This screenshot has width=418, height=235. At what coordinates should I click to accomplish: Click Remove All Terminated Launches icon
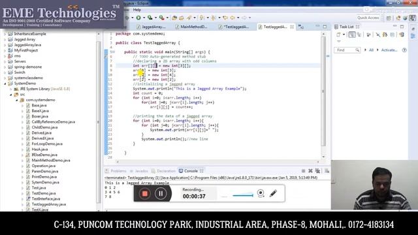[317, 171]
